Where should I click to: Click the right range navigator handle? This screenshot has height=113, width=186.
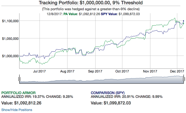(x=184, y=79)
